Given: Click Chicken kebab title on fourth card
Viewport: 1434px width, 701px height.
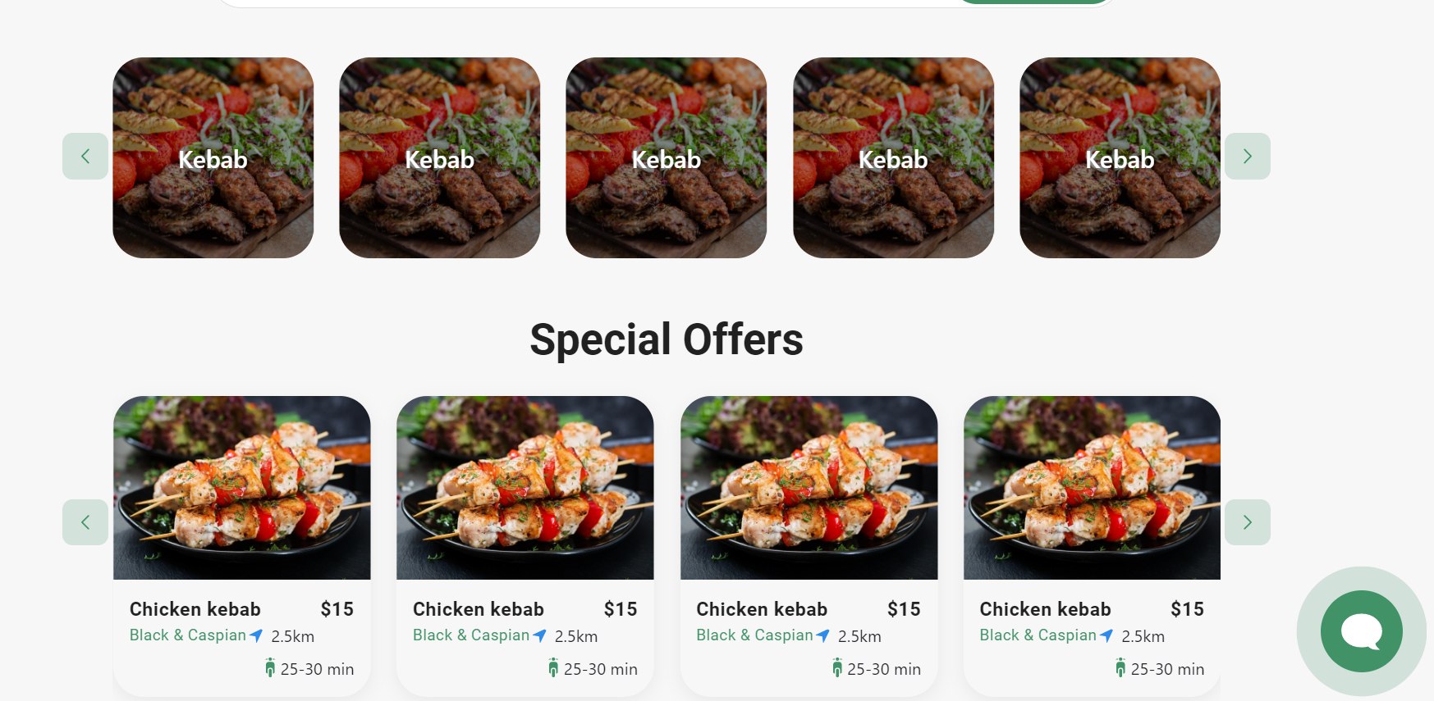Looking at the screenshot, I should click(1045, 609).
